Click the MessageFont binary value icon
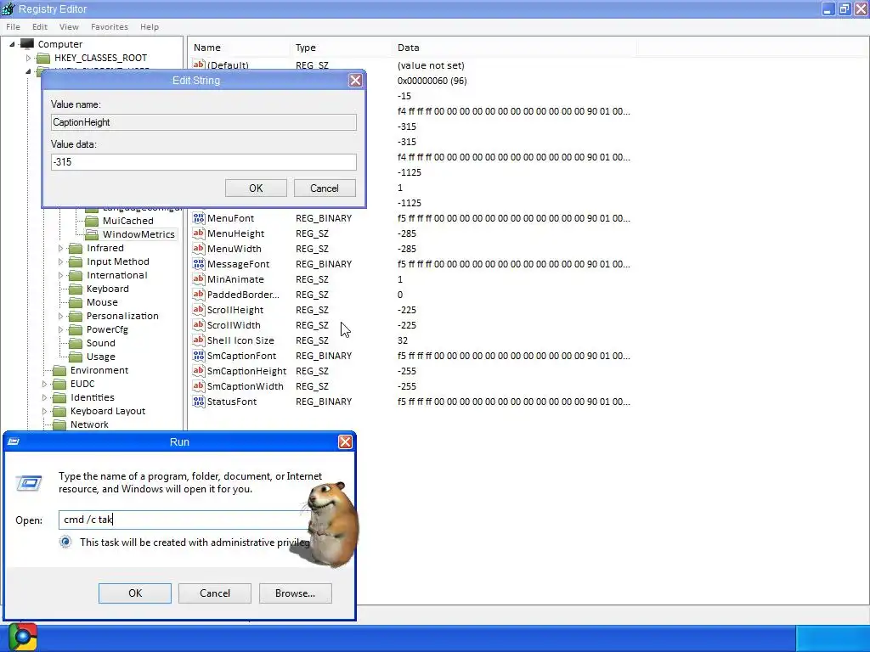Screen dimensions: 870x652 pos(199,264)
